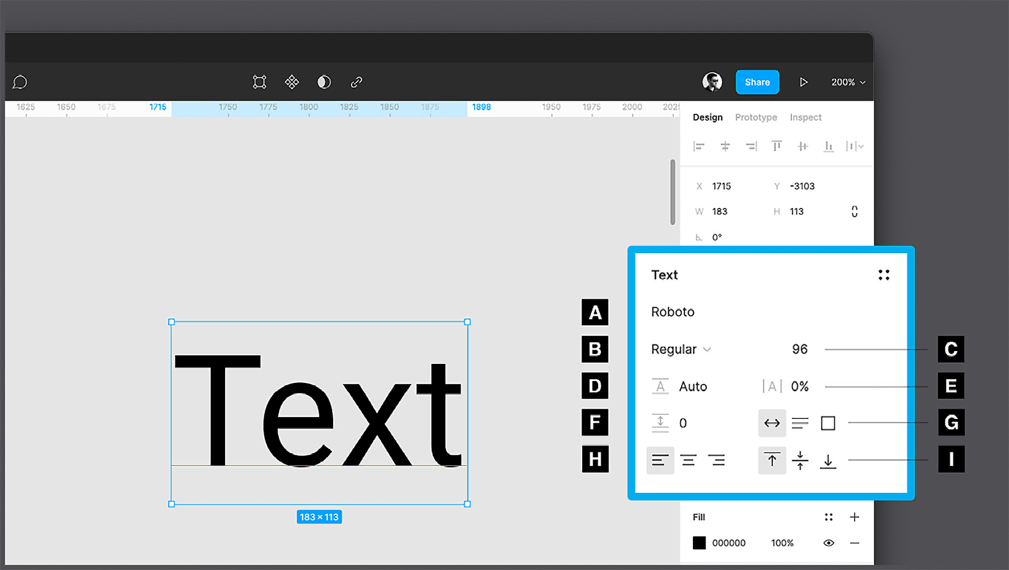This screenshot has height=570, width=1009.
Task: Select the vertical align bottom icon
Action: point(829,461)
